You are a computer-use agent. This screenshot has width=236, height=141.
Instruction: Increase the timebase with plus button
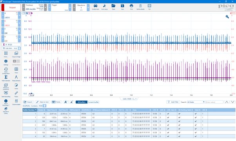click(x=45, y=7)
